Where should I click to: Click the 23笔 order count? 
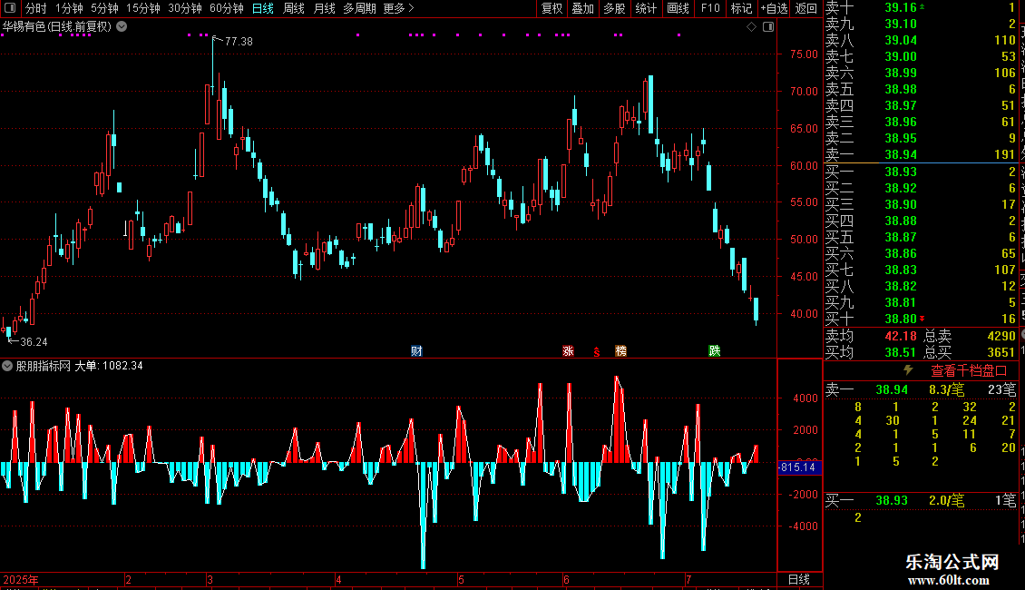1002,389
